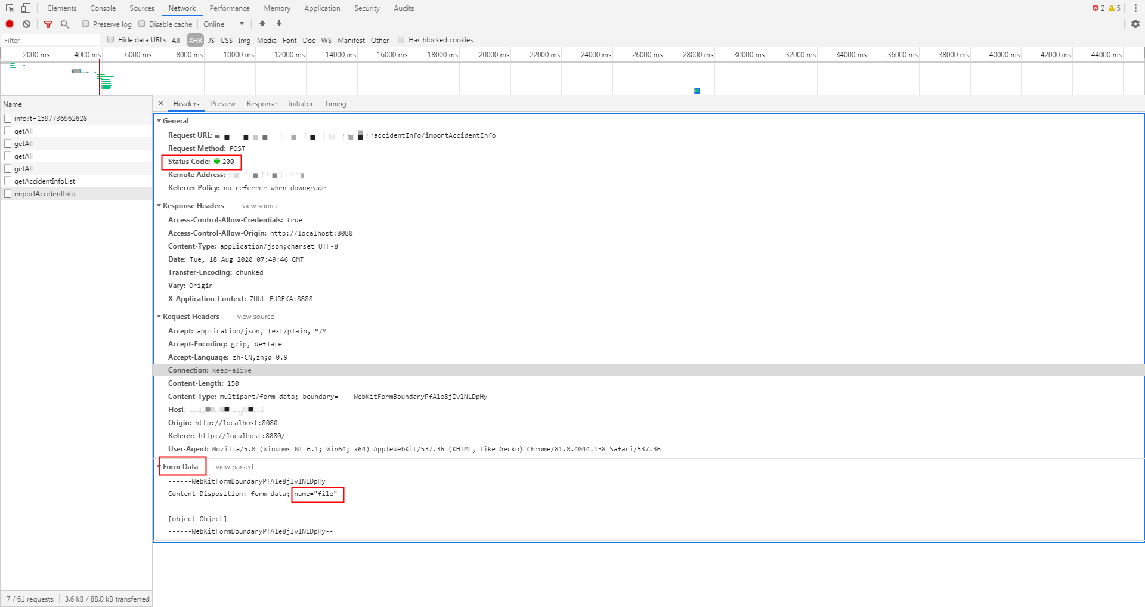Filter requests by JS type
The height and width of the screenshot is (607, 1145).
[211, 40]
